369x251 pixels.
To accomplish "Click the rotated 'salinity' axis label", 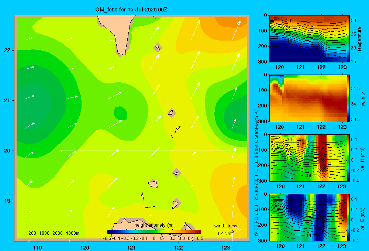I will [x=363, y=99].
